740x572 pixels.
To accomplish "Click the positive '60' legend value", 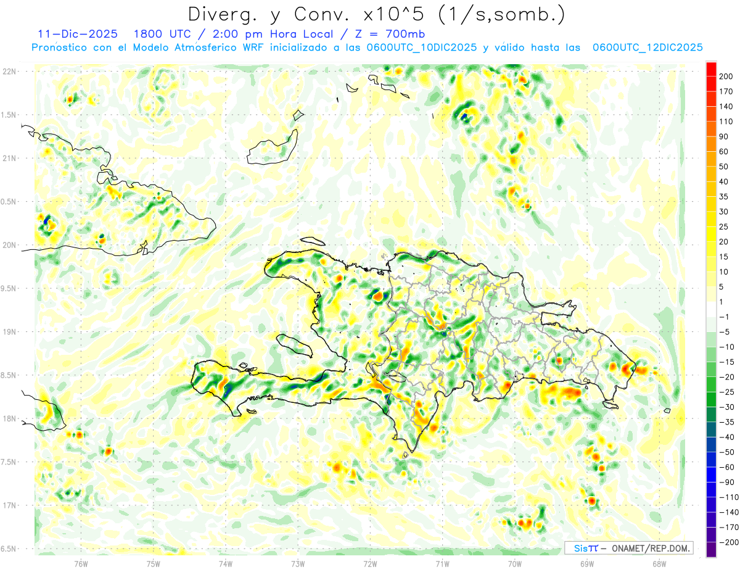I will pyautogui.click(x=724, y=152).
